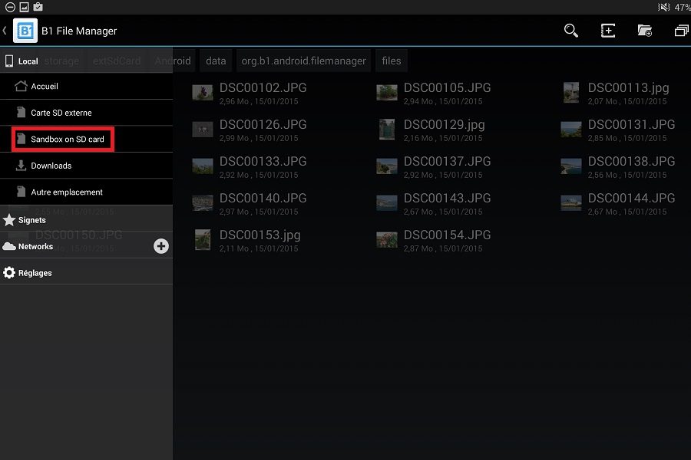Select file name DSC00154.JPG
This screenshot has width=691, height=460.
click(448, 235)
